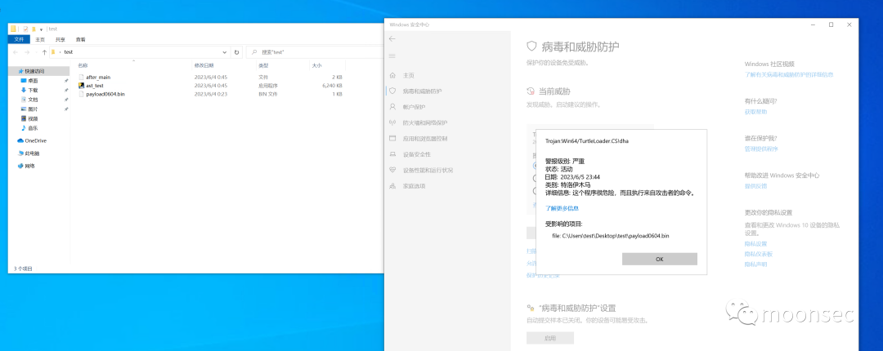
Task: Click the Trojan:Win64/TurtleLoader.CSIdha threat name
Action: click(587, 141)
